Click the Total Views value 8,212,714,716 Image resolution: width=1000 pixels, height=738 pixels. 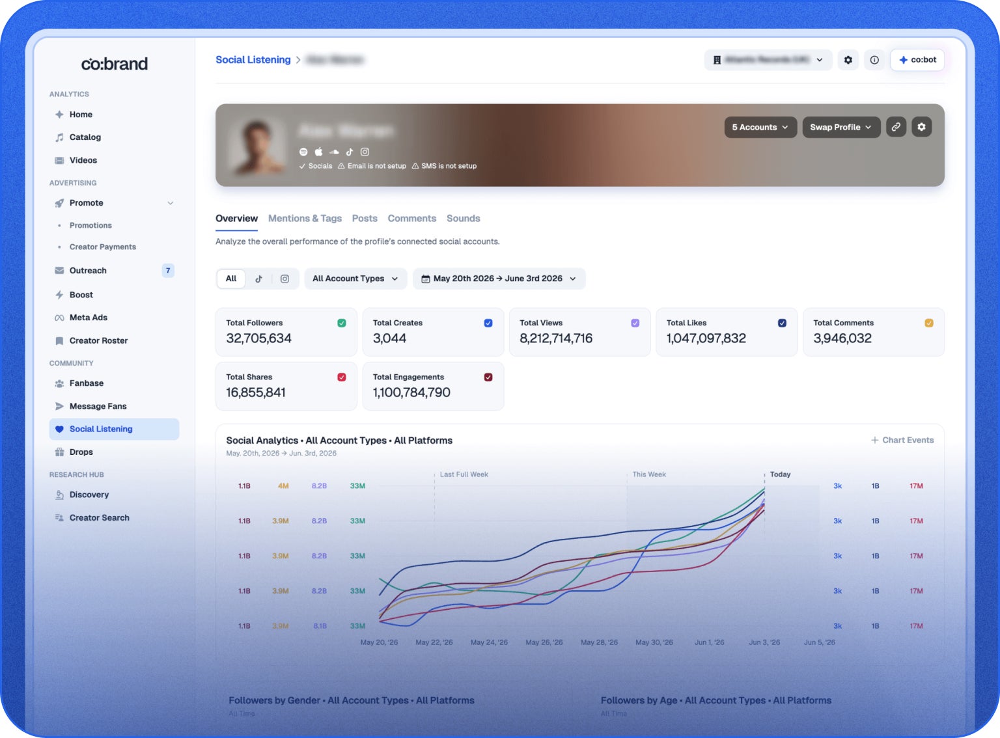[x=556, y=338]
